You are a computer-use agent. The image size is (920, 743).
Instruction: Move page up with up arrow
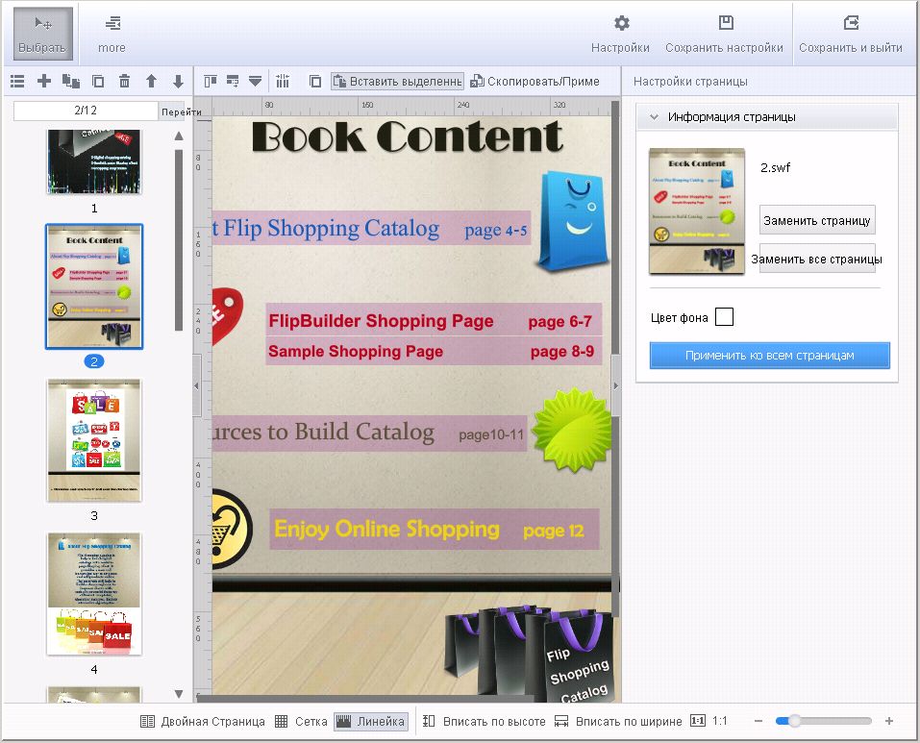coord(151,81)
